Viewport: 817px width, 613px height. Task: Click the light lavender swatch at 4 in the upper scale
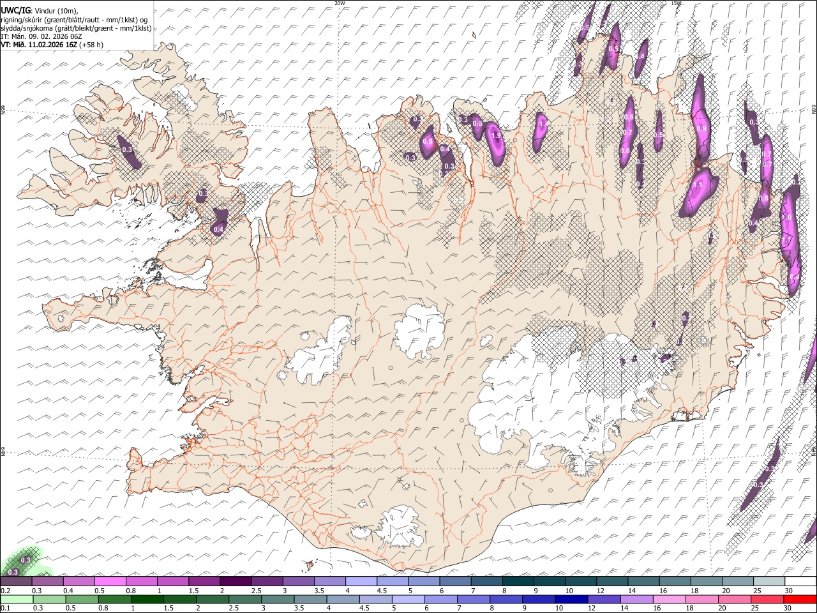[361, 581]
